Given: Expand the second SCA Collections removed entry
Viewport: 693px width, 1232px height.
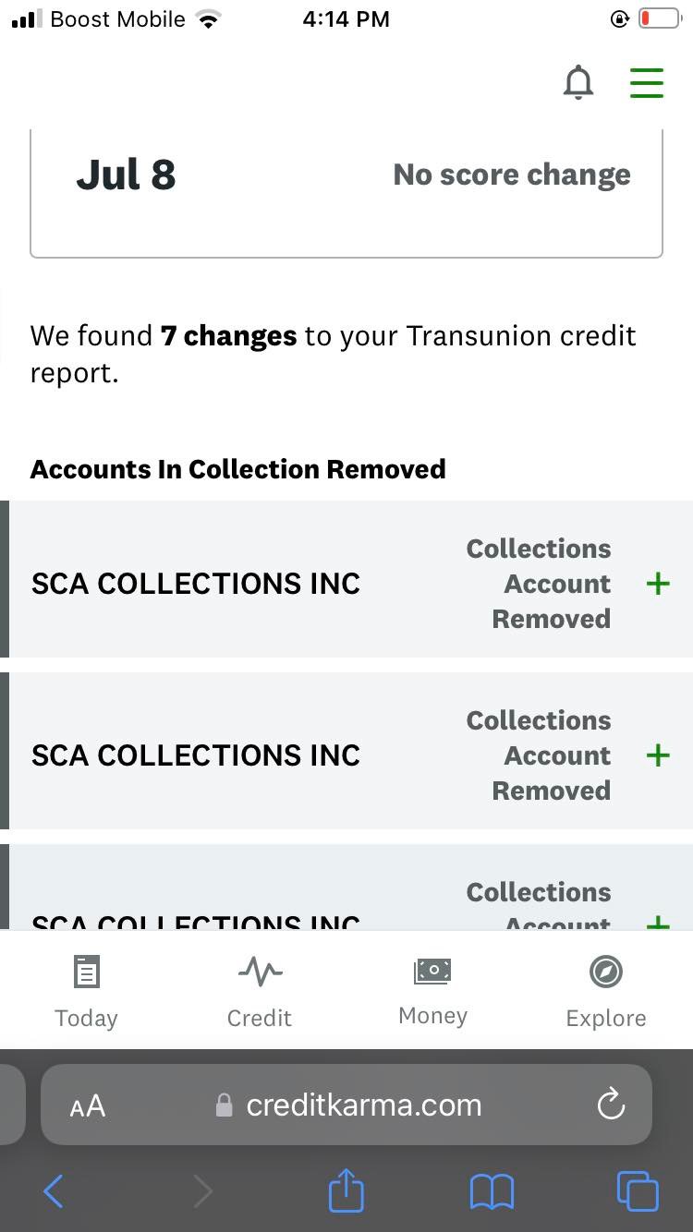Looking at the screenshot, I should tap(658, 755).
